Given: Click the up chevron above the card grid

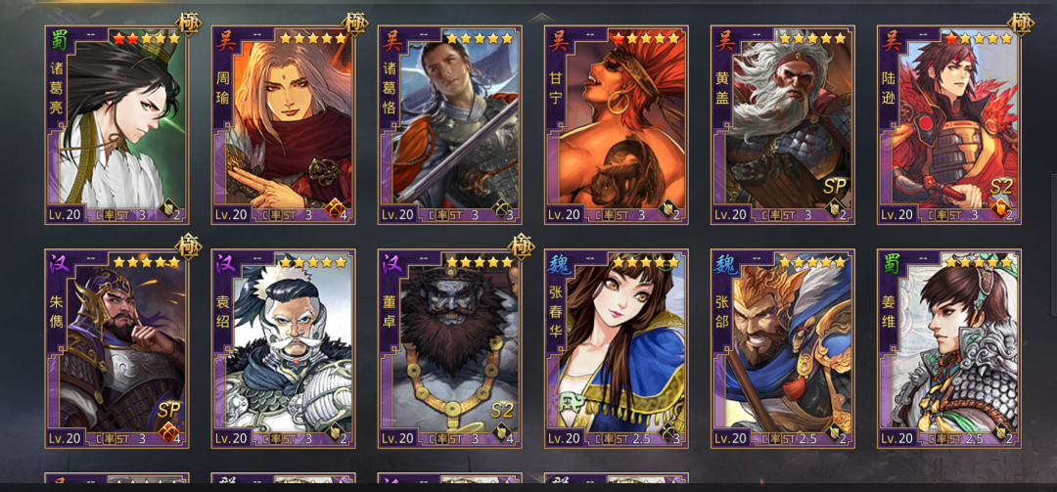Looking at the screenshot, I should pos(541,17).
